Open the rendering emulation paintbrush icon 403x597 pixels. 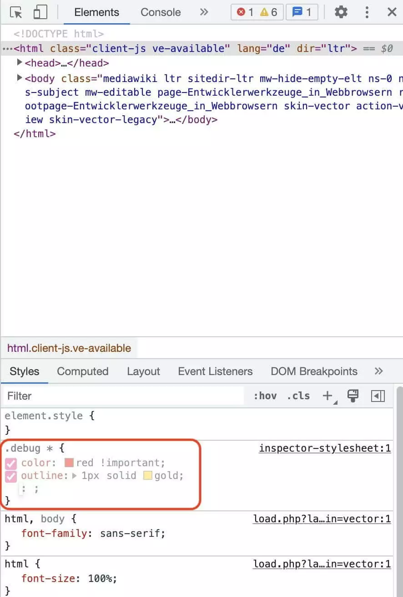[353, 396]
